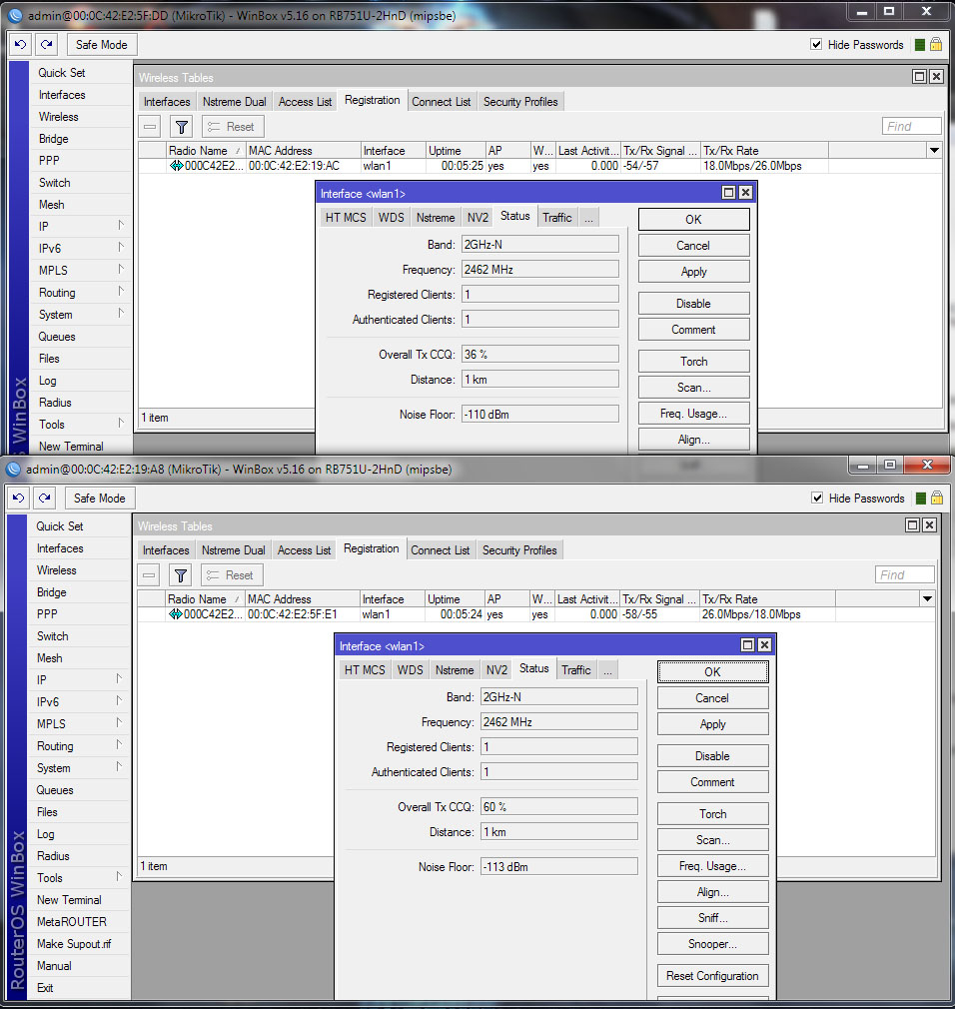The image size is (955, 1009).
Task: Click the Find field in the top Wireless Tables
Action: point(912,126)
